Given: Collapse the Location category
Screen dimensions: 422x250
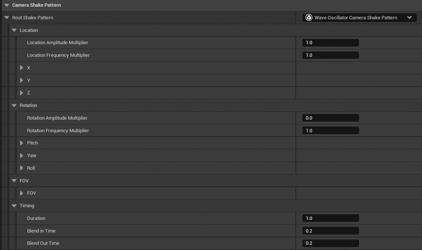Looking at the screenshot, I should point(14,30).
